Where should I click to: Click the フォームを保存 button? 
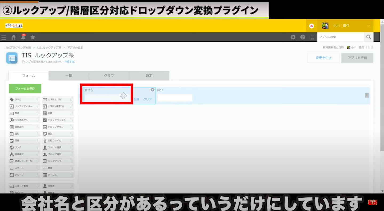25,88
